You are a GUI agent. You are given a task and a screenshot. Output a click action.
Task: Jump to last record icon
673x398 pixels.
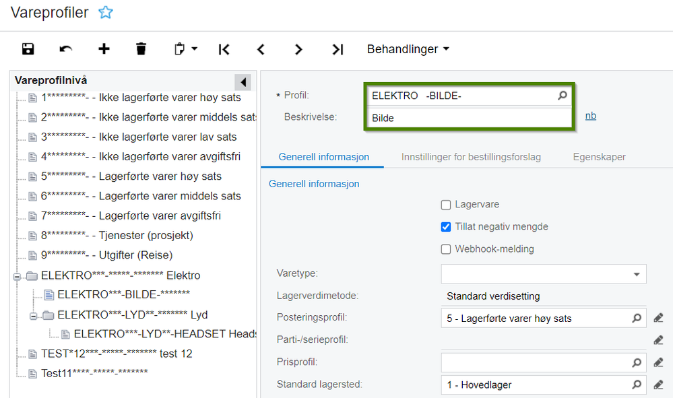pos(338,49)
